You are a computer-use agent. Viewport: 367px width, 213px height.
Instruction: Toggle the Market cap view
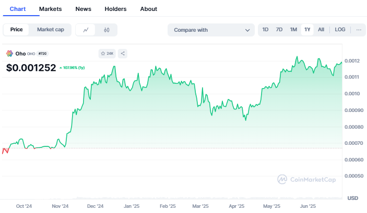tap(51, 30)
